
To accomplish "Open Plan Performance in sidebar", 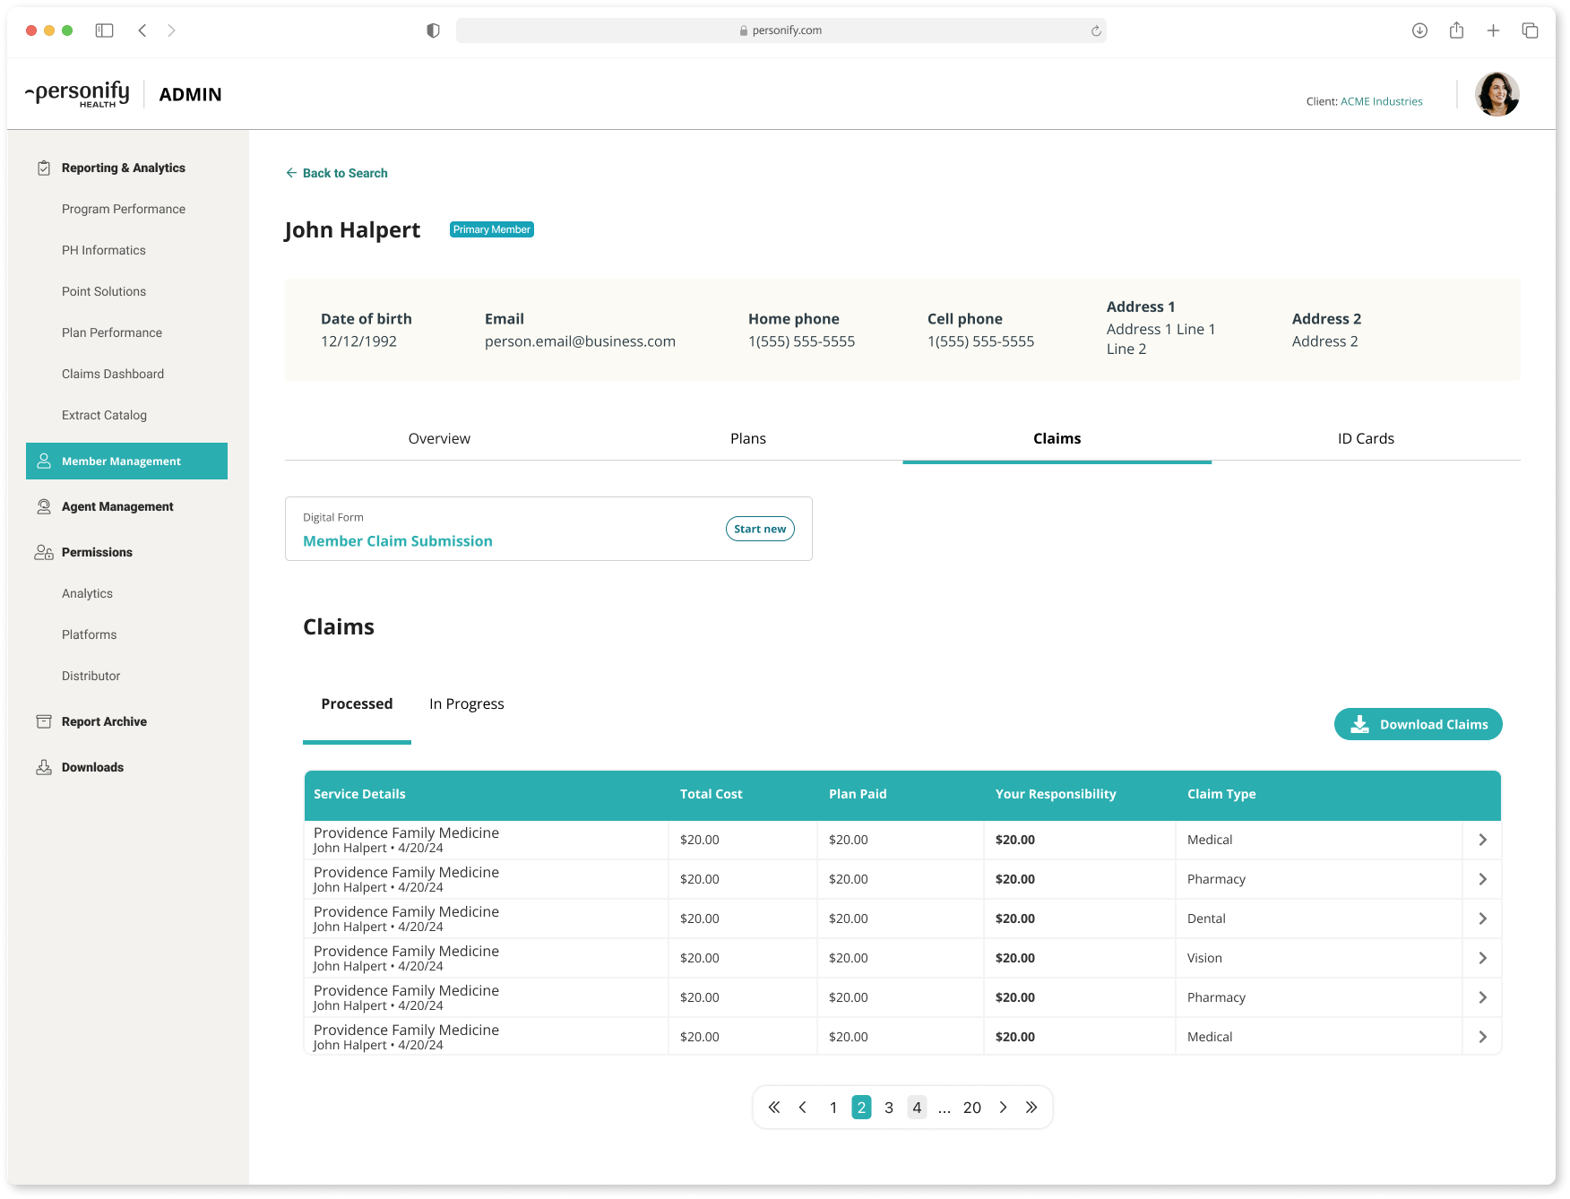I will point(112,332).
